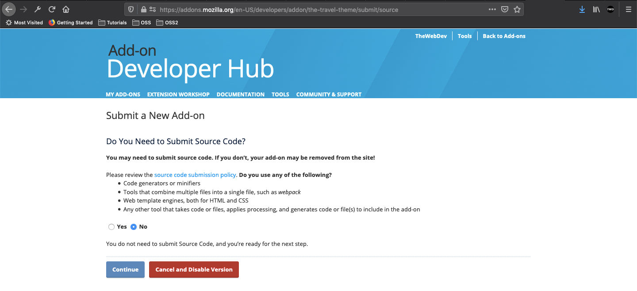Save the page to Pocket
637x291 pixels.
504,9
